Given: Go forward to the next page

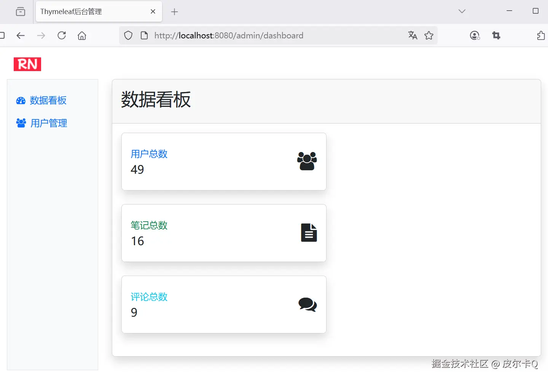Looking at the screenshot, I should [41, 36].
